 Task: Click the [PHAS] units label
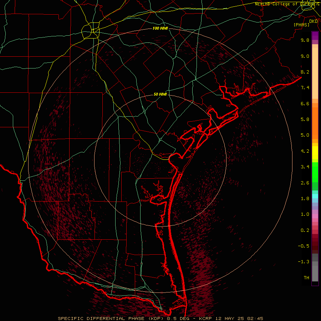(x=301, y=25)
